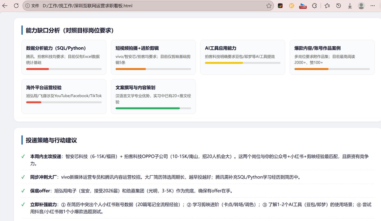This screenshot has height=221, width=381.
Task: Click the text 旭弘翔/飞藤涉及YouTube/Facebook/TikTok
Action: pos(64,96)
